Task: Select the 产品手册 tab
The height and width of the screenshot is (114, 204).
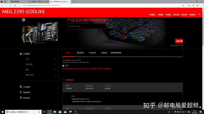Action: [x=92, y=53]
